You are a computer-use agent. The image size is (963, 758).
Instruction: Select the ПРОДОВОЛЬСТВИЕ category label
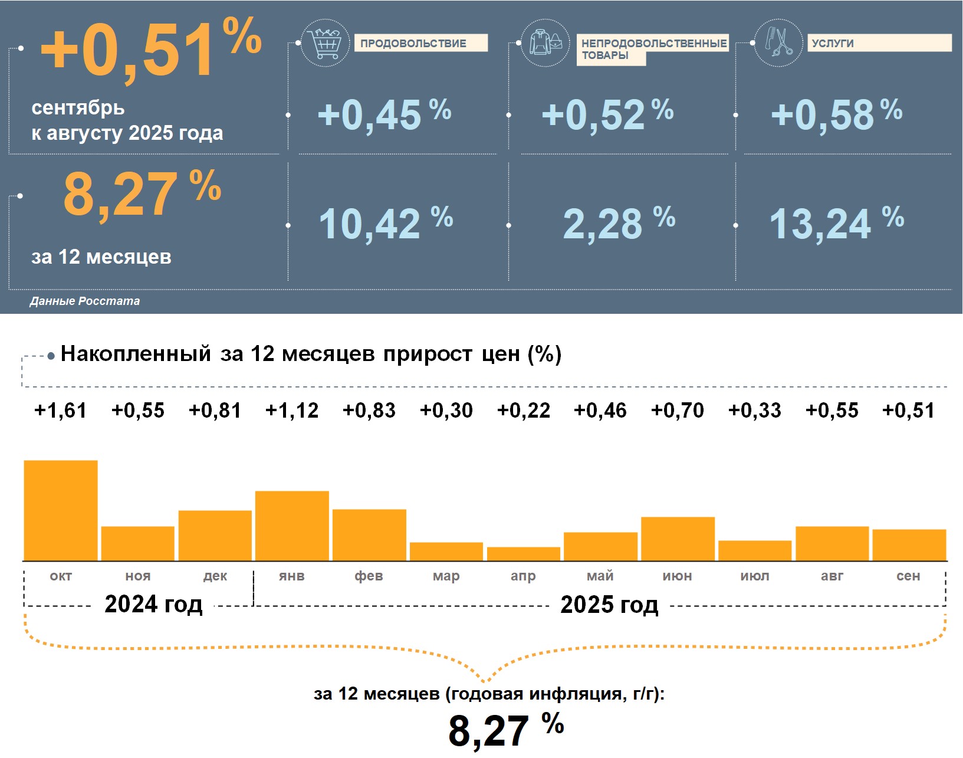tap(420, 43)
